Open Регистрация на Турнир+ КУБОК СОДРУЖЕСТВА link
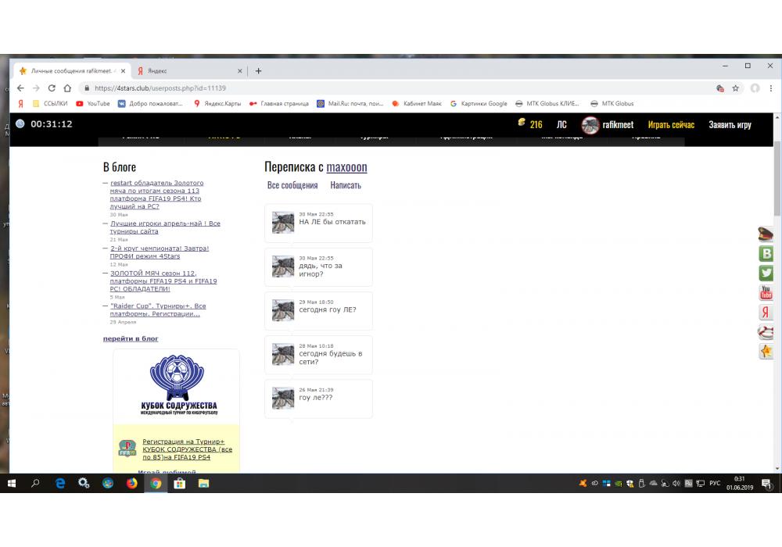The height and width of the screenshot is (547, 782). (x=188, y=449)
